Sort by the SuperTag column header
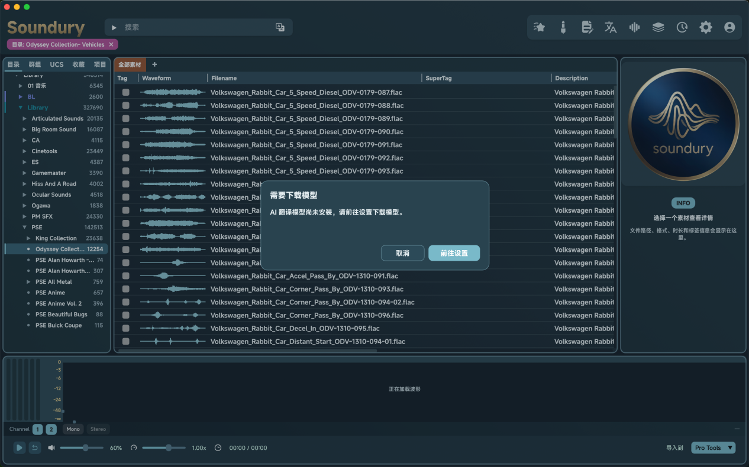The image size is (749, 467). coord(439,78)
